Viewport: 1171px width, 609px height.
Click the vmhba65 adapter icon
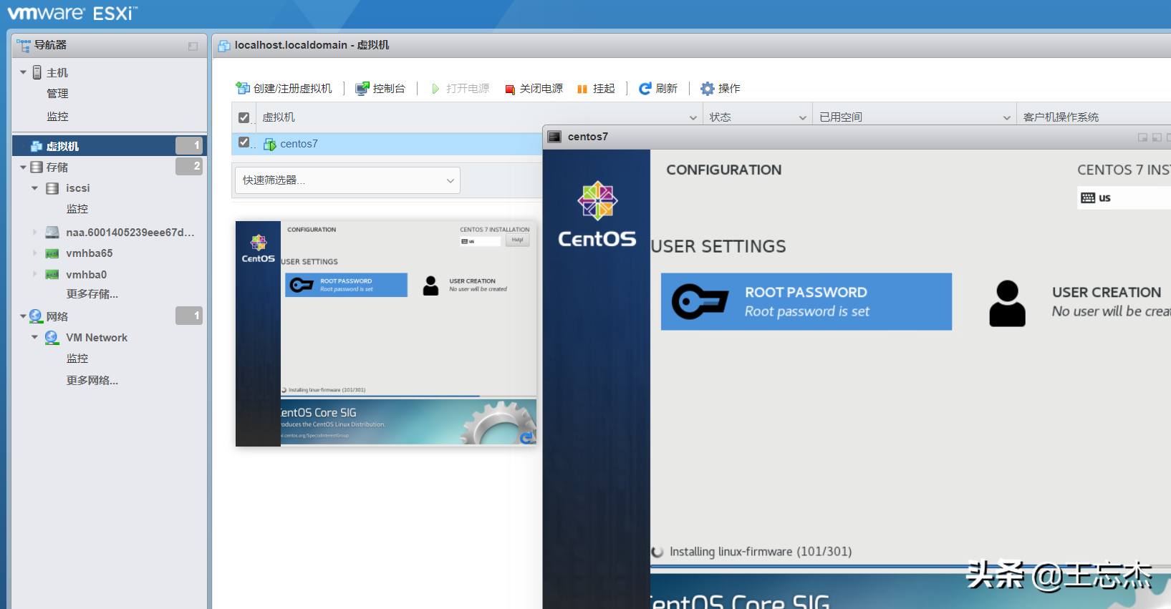pyautogui.click(x=52, y=253)
